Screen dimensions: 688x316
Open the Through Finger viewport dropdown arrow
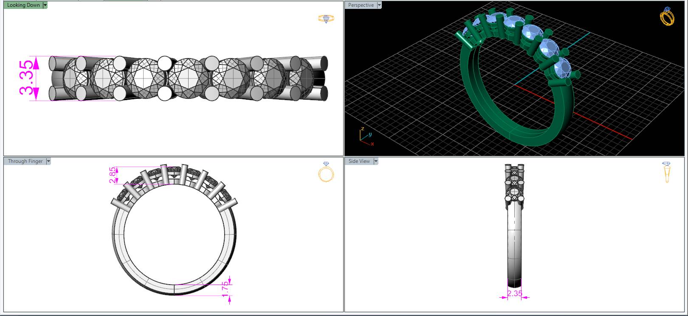coord(48,161)
